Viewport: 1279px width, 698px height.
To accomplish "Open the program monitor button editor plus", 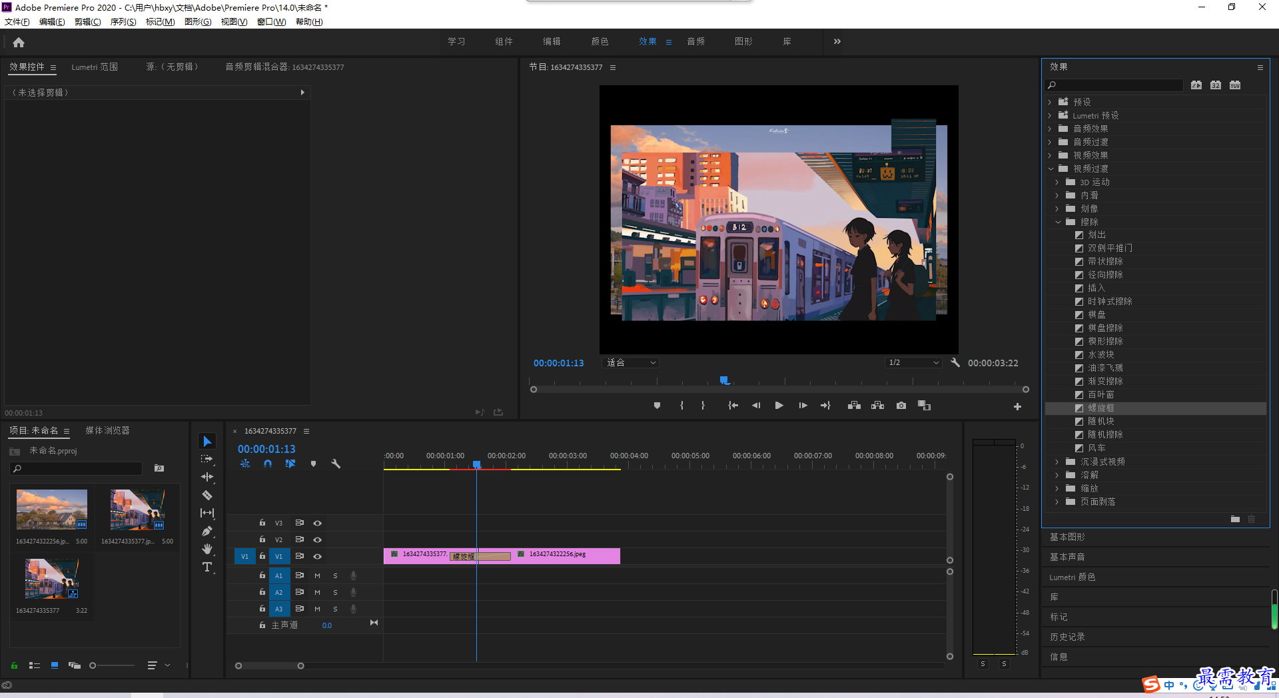I will (1017, 406).
